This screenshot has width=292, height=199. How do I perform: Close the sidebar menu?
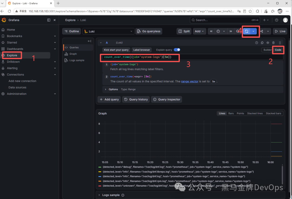point(55,20)
